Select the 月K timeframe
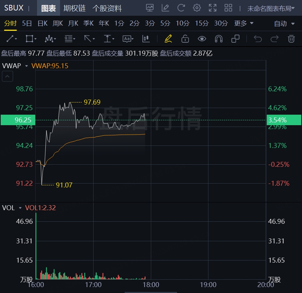Image resolution: width=302 pixels, height=293 pixels. 73,23
